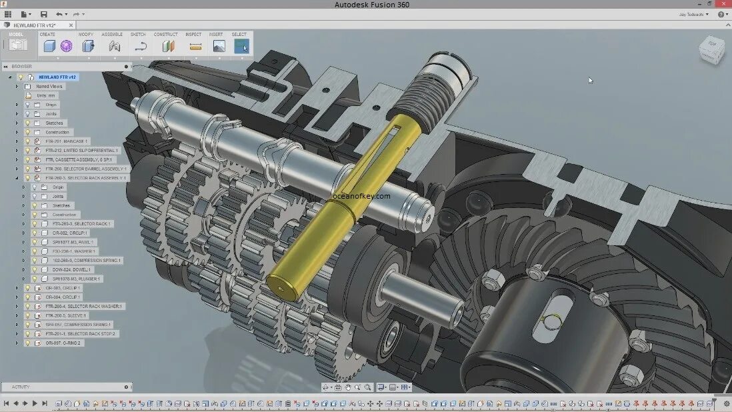Select the Assemble Joint icon
The width and height of the screenshot is (732, 412).
click(115, 46)
